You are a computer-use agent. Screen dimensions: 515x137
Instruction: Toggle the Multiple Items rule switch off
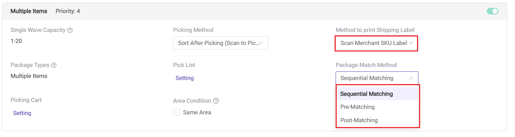click(493, 11)
